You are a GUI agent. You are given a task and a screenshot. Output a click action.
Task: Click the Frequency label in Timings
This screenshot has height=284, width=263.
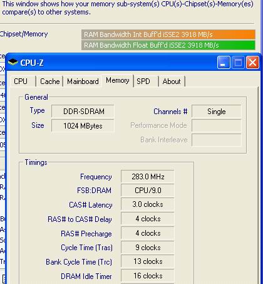(x=96, y=177)
